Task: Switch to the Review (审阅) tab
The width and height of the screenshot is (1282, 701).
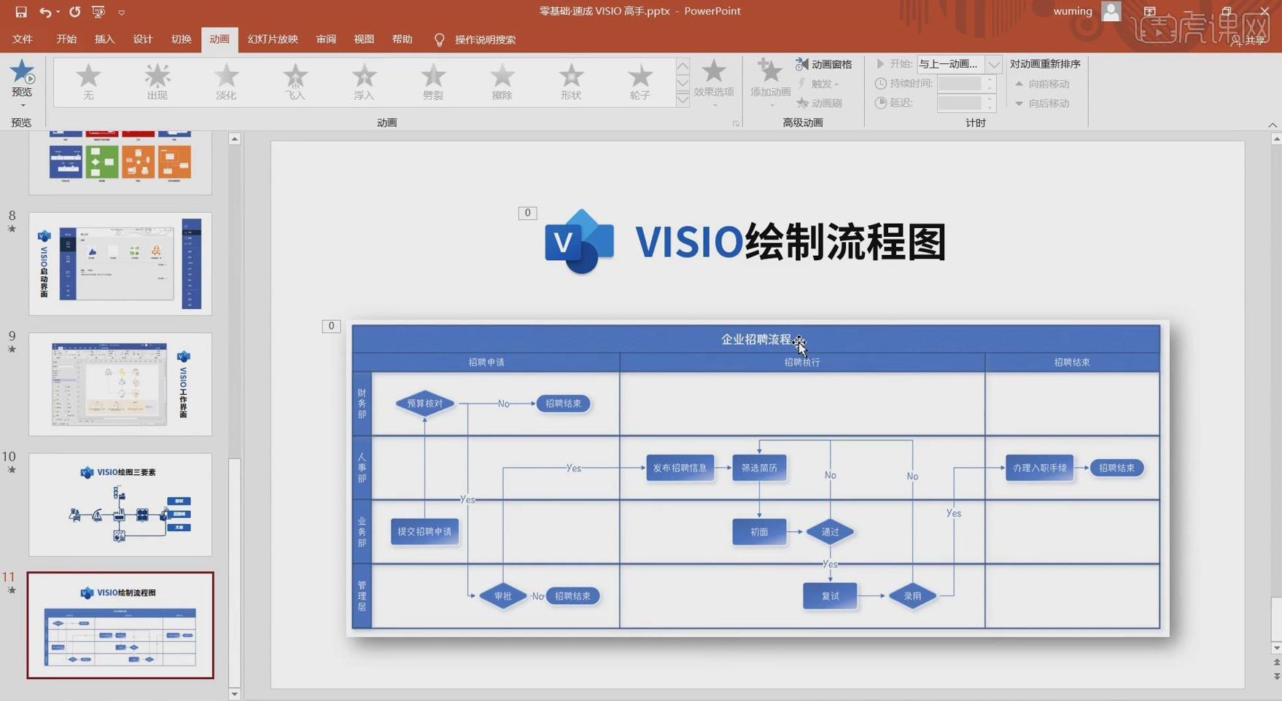Action: (x=326, y=39)
